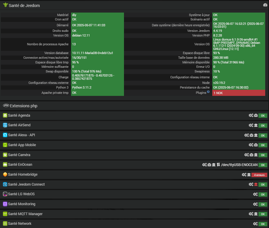269x228 pixels.
Task: Open the gears icon on Santé MQTT Manager
Action: 251,214
